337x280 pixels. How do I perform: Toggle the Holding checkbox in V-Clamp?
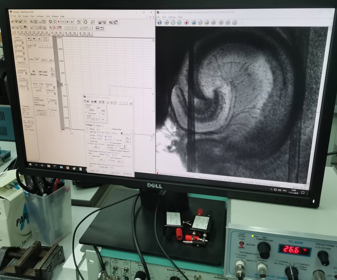click(x=88, y=129)
